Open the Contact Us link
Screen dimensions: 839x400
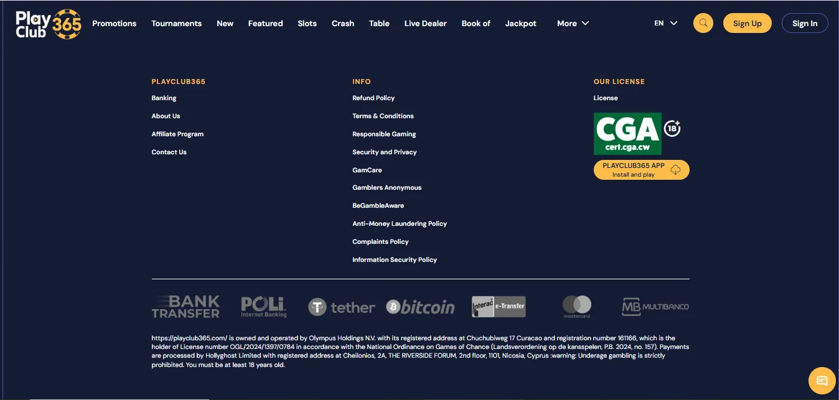pos(169,152)
